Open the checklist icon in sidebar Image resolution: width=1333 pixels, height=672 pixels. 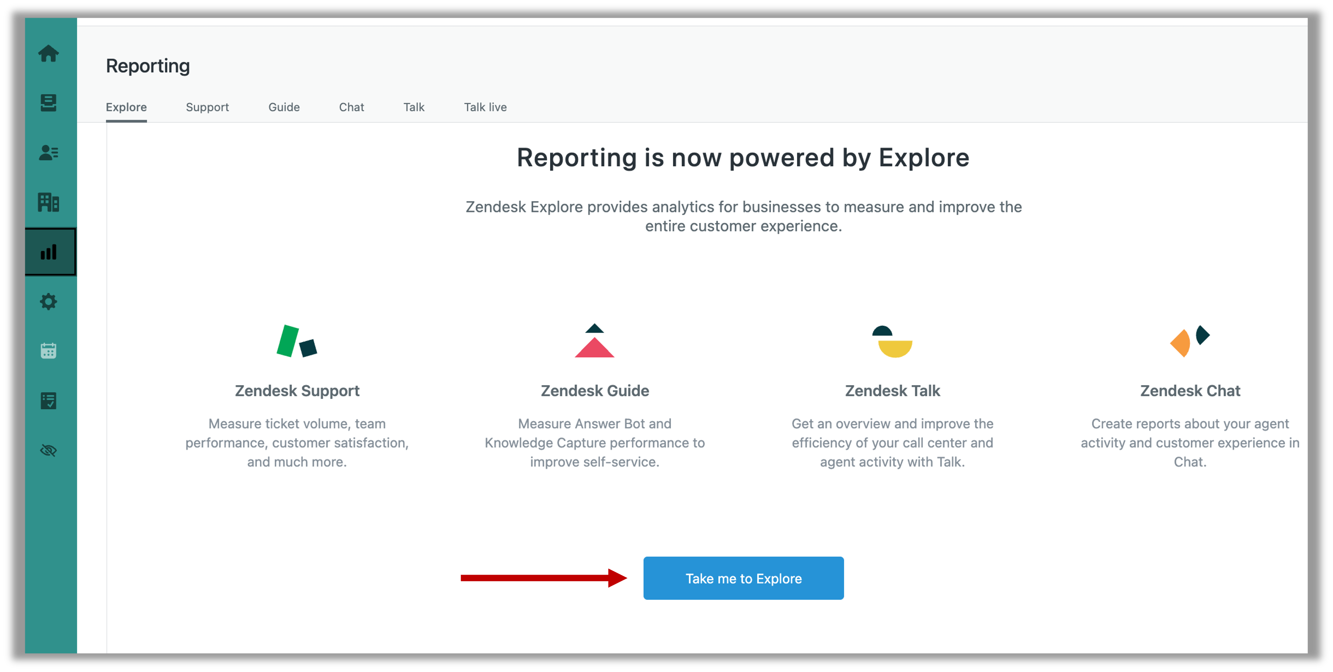48,400
